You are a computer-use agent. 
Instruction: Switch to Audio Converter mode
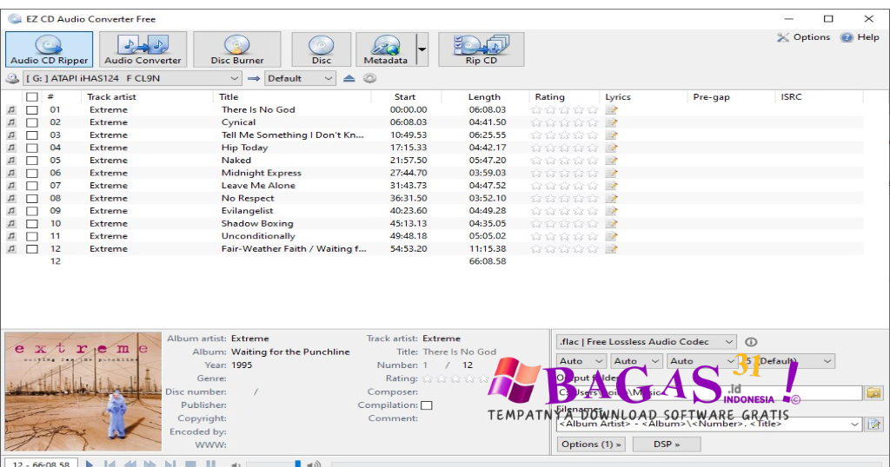pyautogui.click(x=143, y=49)
